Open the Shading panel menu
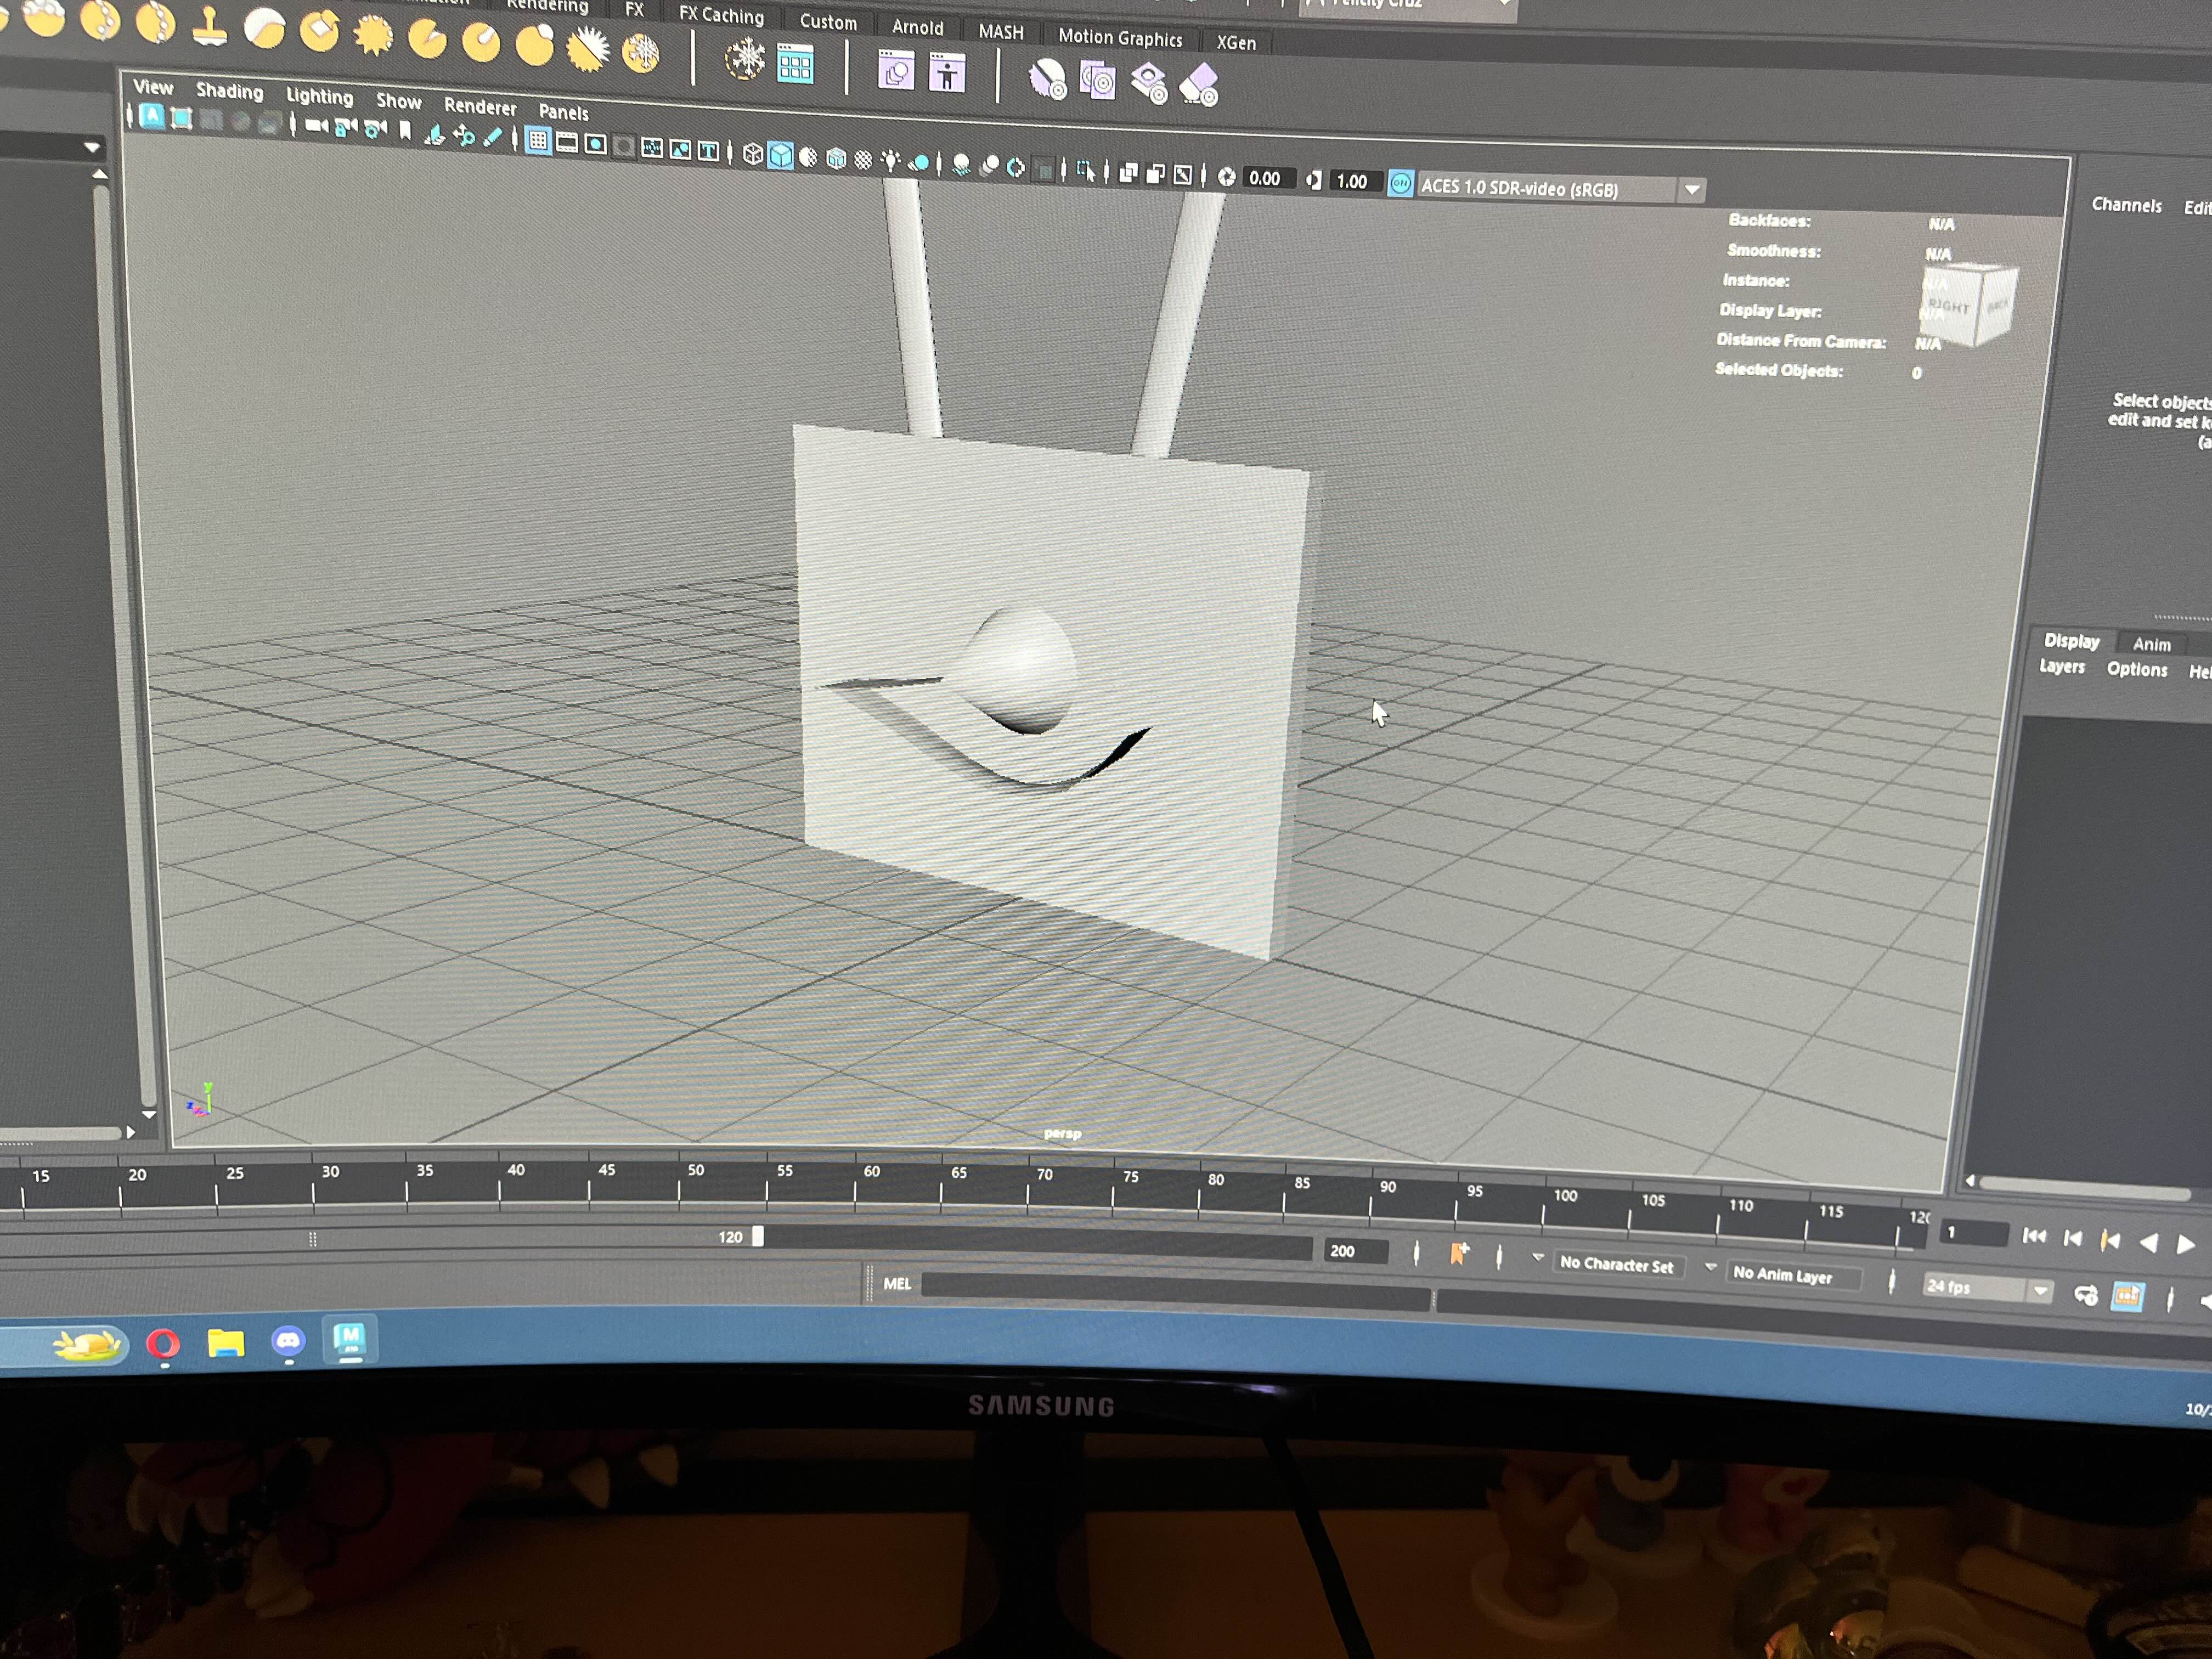This screenshot has width=2212, height=1659. [x=229, y=91]
